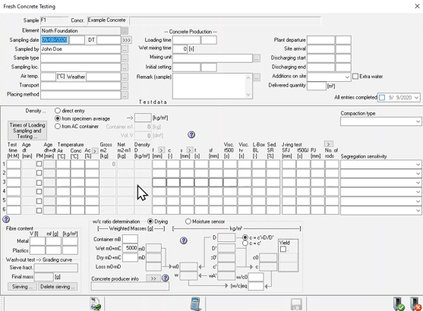Click the browse button next to Placing method
423x311 pixels.
[x=125, y=95]
